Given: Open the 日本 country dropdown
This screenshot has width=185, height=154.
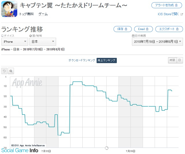Looking at the screenshot, I should point(42,42).
